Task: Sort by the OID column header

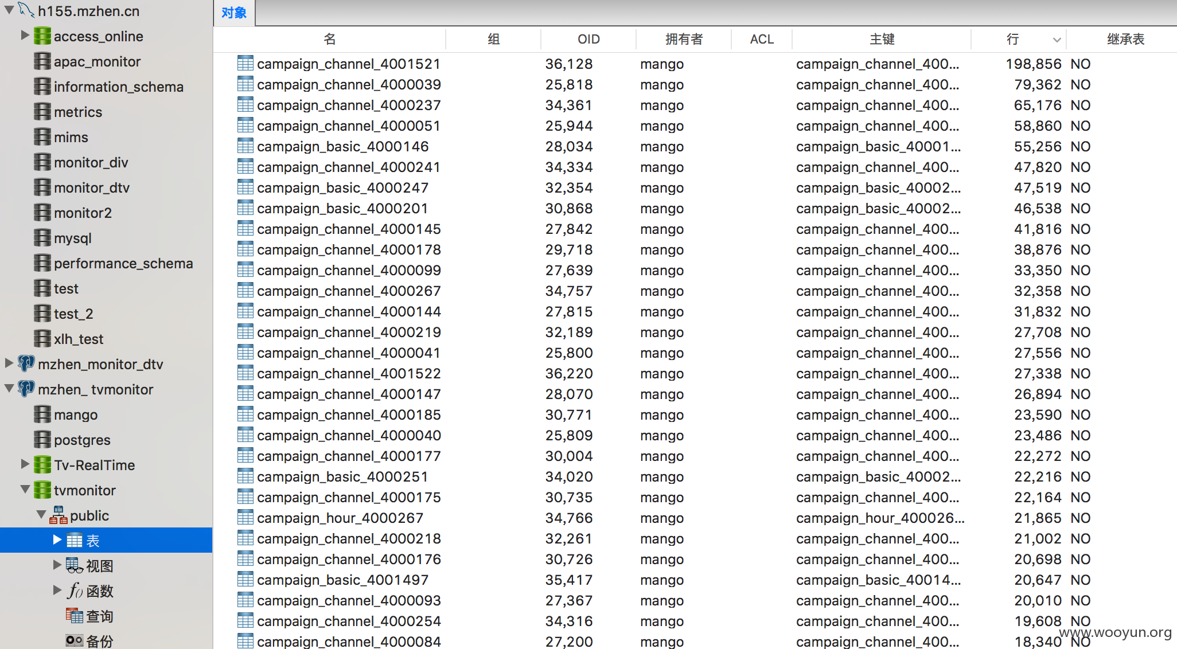Action: point(588,39)
